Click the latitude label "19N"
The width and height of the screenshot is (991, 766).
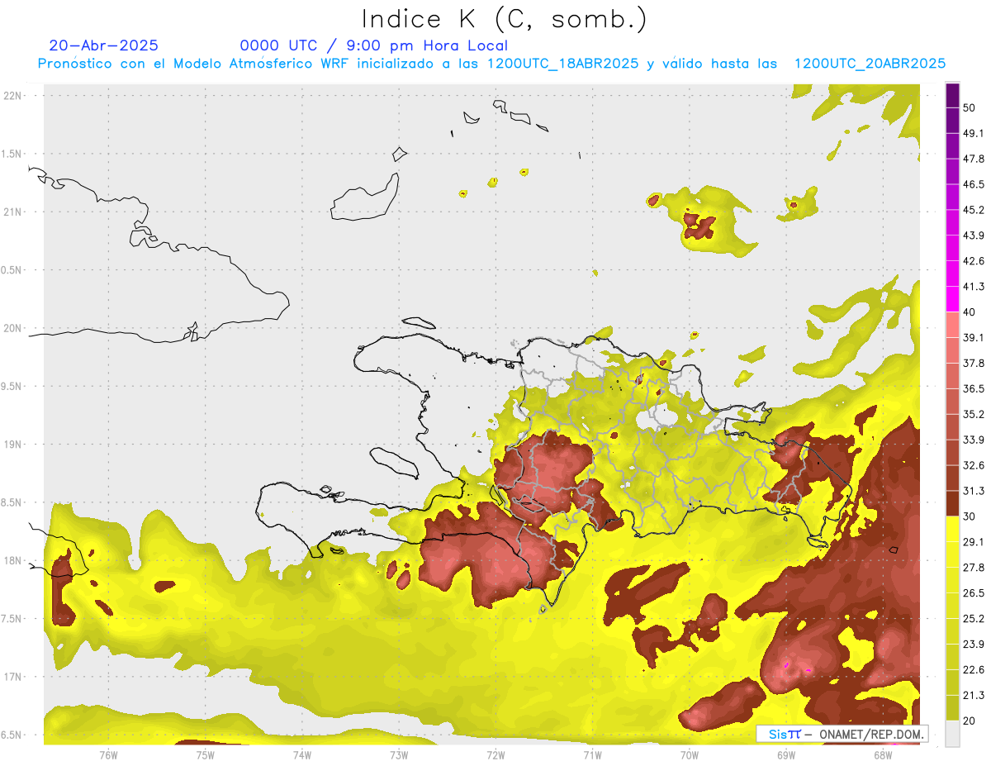point(13,445)
